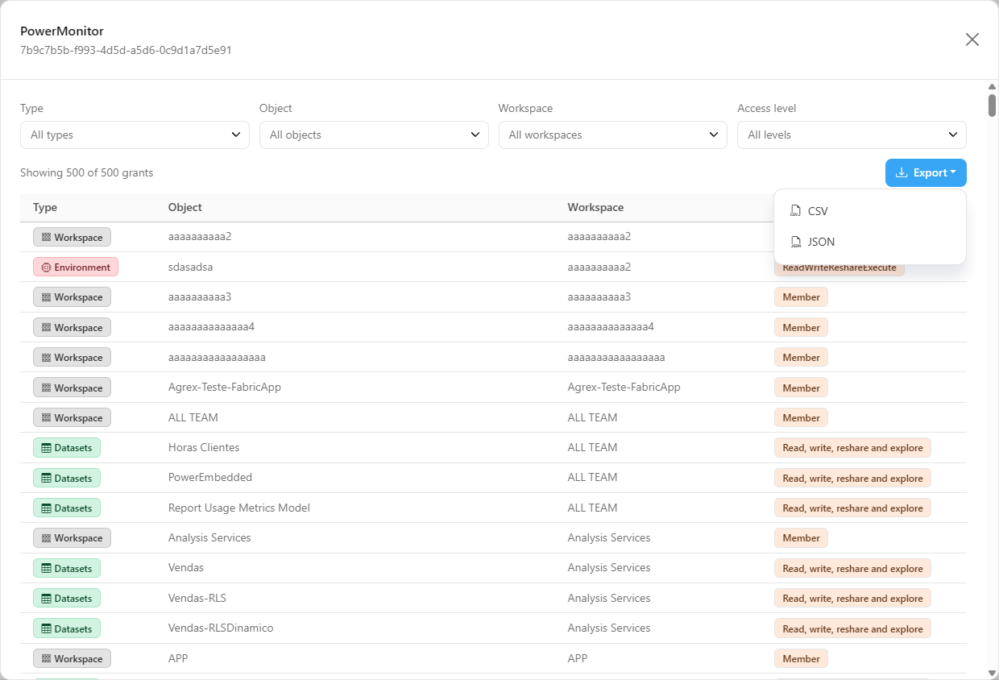Click Workspace badge in aaaaaaaaaa3 row
Viewport: 999px width, 680px height.
point(72,297)
